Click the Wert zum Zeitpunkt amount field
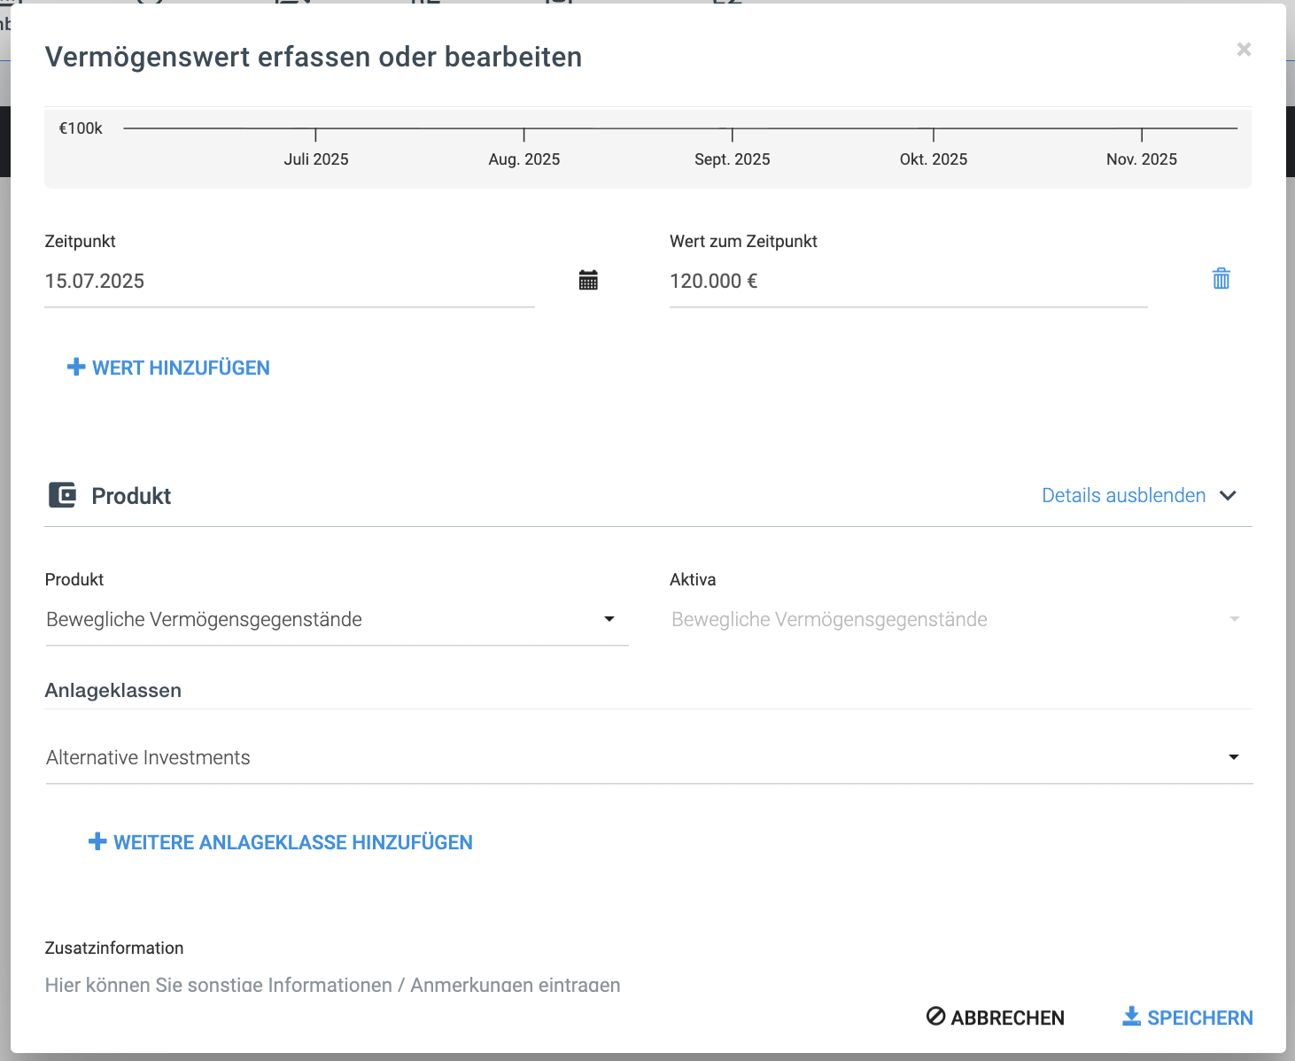The width and height of the screenshot is (1295, 1061). 907,282
